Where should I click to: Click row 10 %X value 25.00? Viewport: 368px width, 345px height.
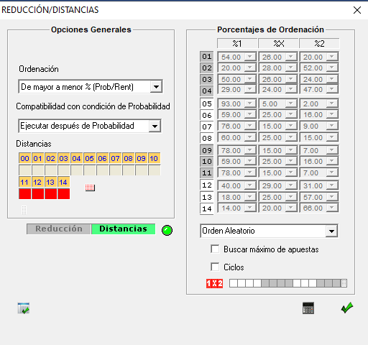[x=272, y=161]
